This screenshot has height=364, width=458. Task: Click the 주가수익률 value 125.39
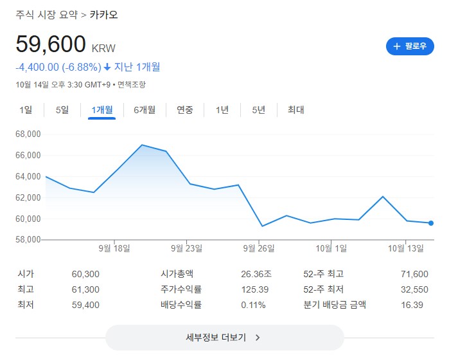coord(254,289)
